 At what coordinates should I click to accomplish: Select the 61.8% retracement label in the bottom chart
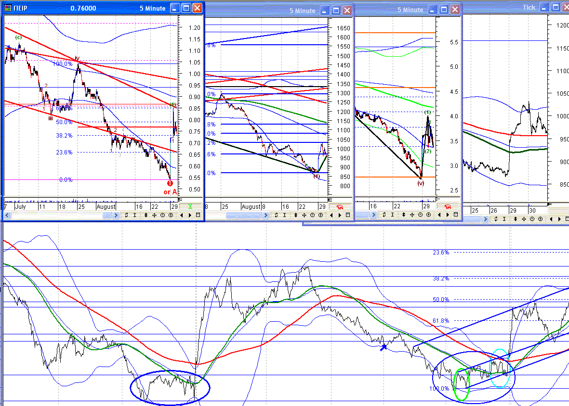pyautogui.click(x=441, y=320)
